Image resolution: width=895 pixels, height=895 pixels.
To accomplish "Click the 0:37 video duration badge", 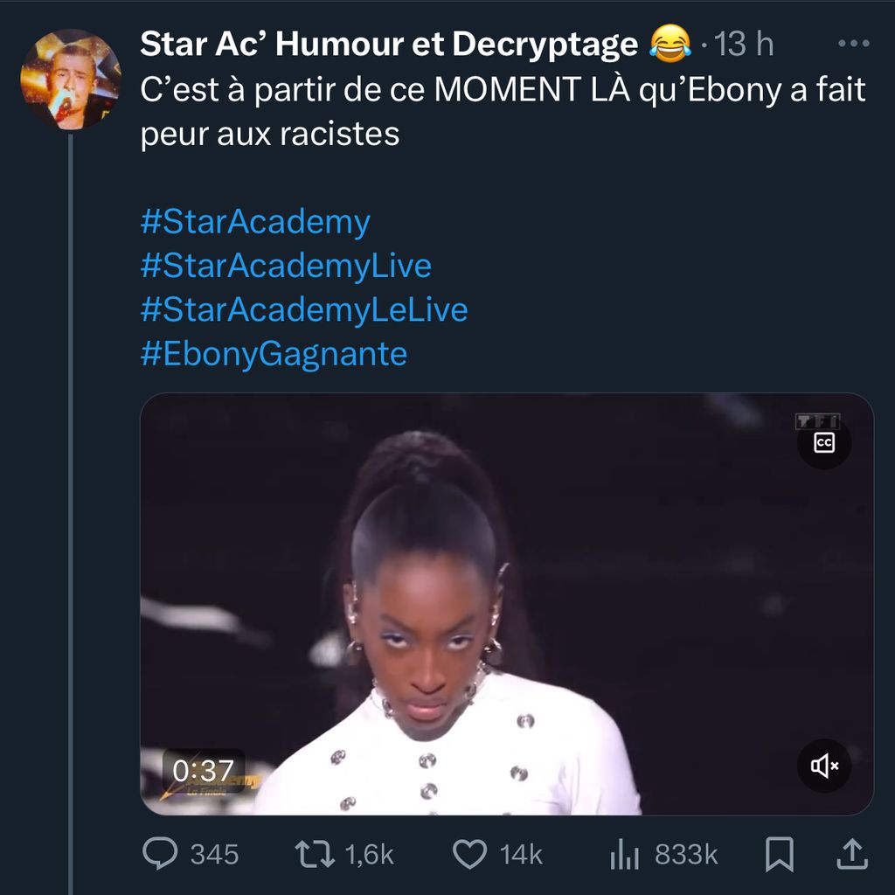I will click(x=204, y=770).
